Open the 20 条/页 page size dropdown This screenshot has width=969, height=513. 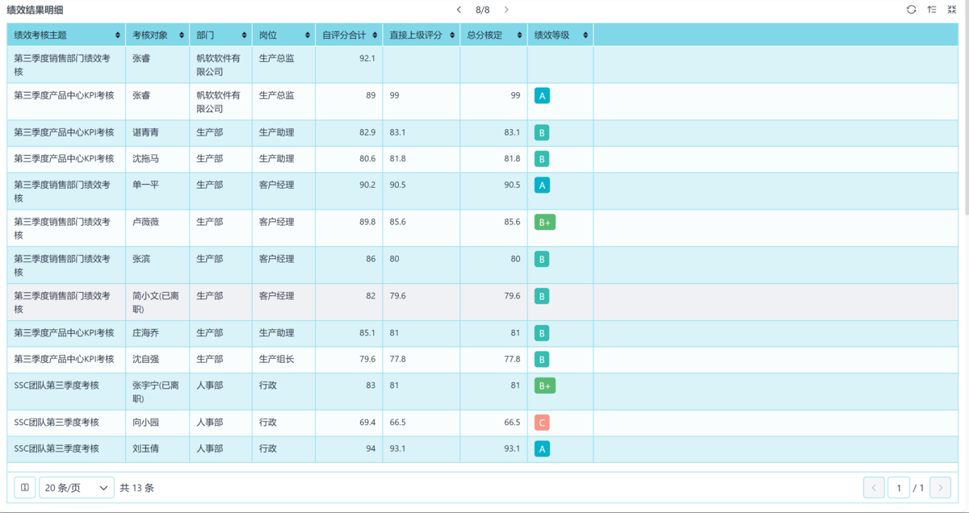coord(77,487)
